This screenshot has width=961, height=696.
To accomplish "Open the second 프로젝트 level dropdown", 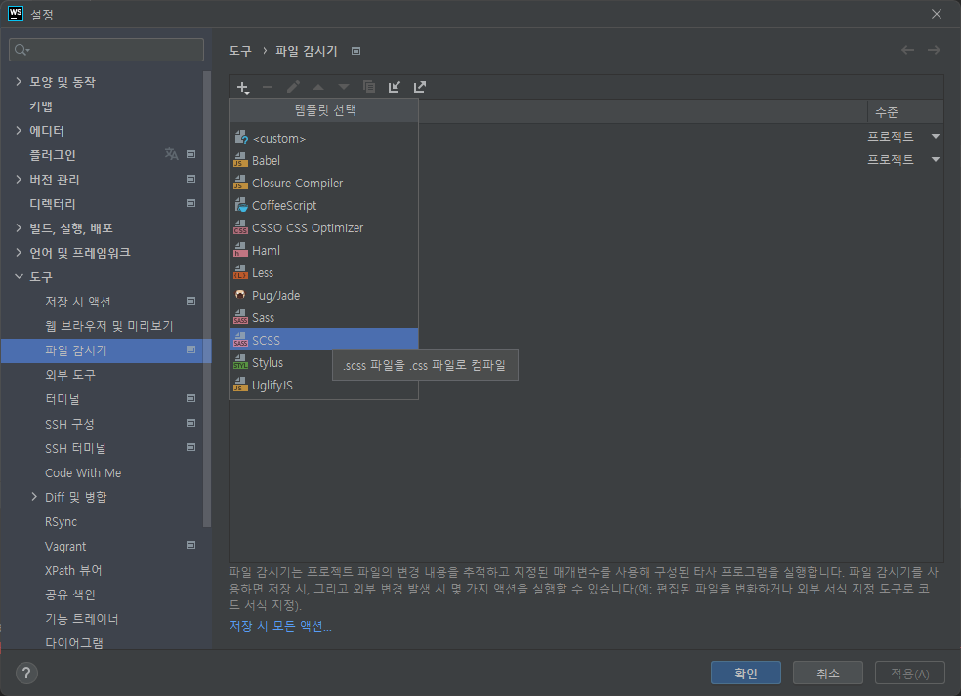I will click(x=936, y=159).
